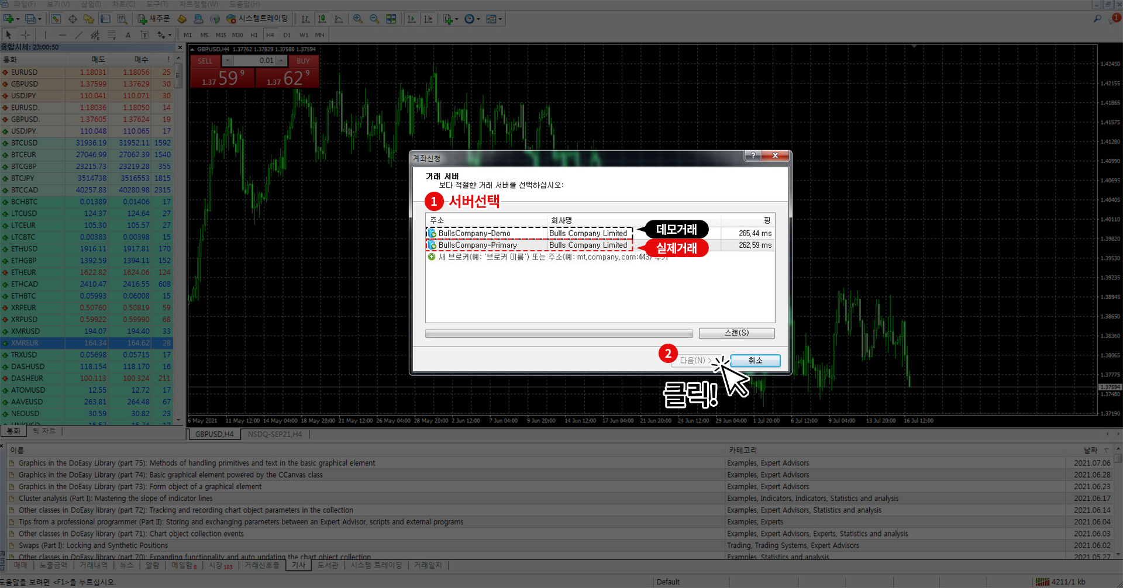Expand the Templates dropdown arrow
Screen dimensions: 1123x588
tap(500, 19)
